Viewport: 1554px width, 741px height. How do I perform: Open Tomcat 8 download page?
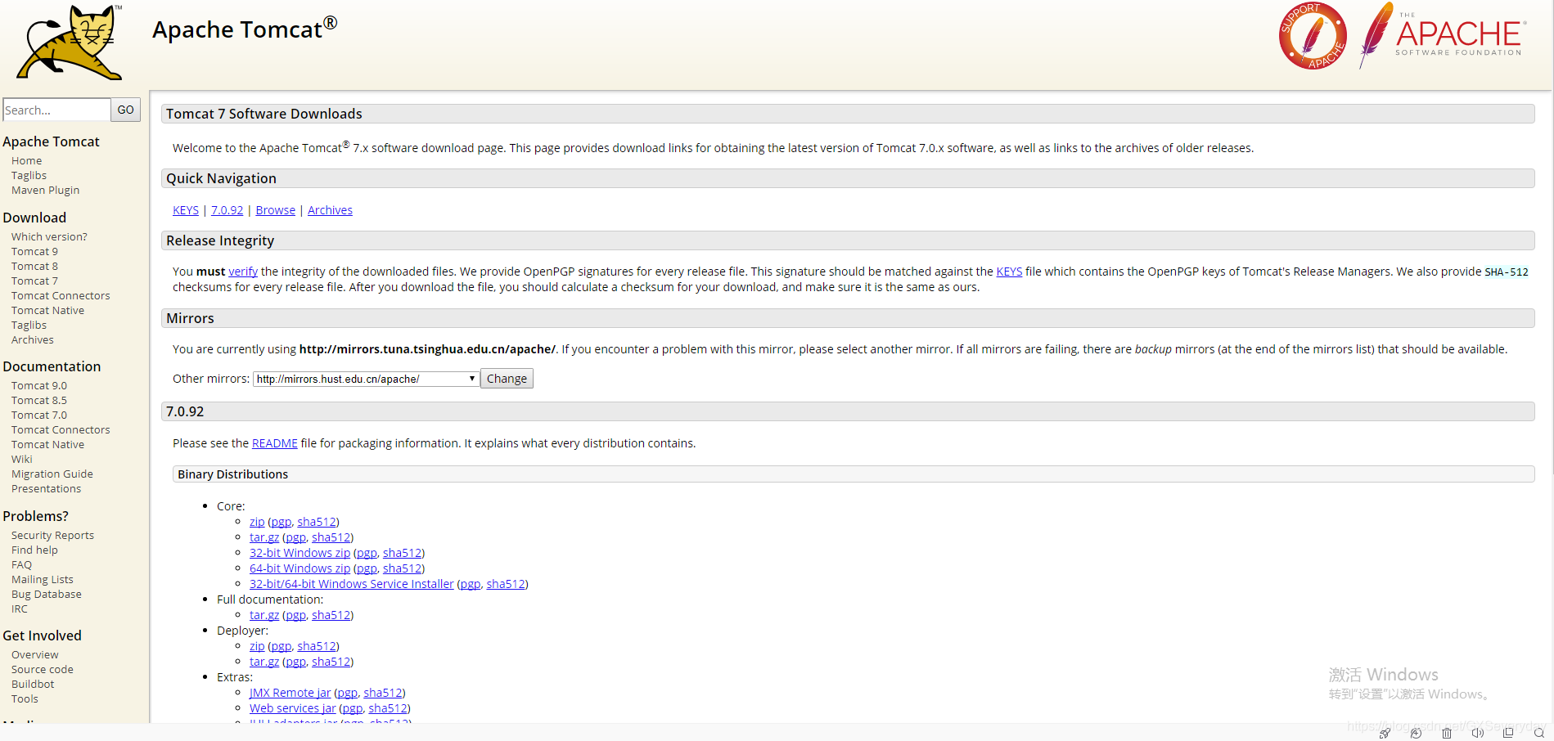click(34, 267)
